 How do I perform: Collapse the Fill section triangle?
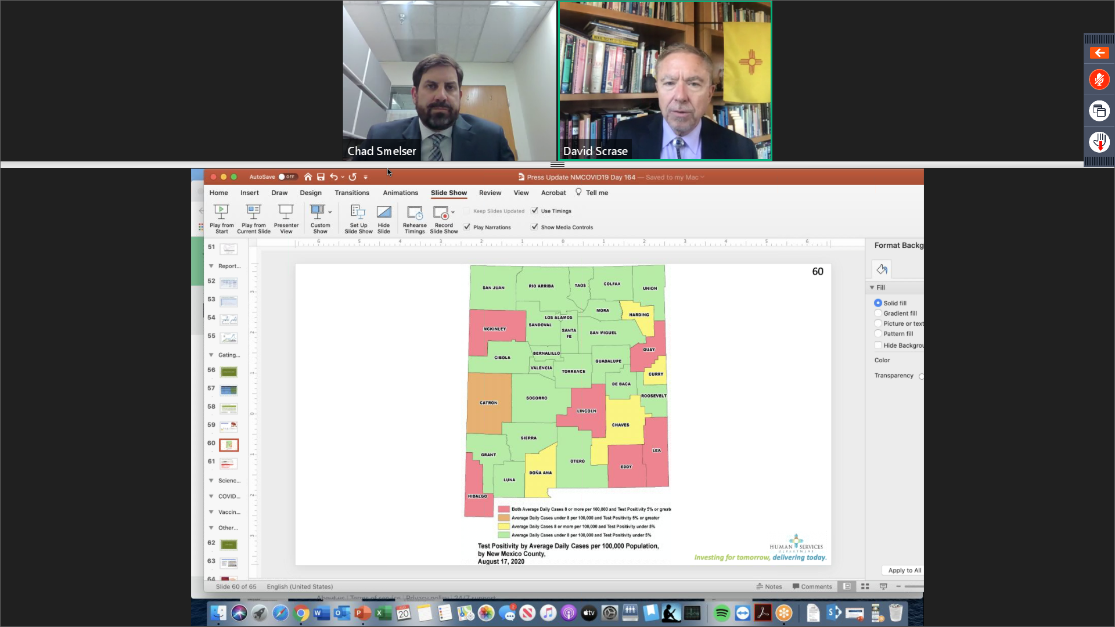tap(872, 288)
